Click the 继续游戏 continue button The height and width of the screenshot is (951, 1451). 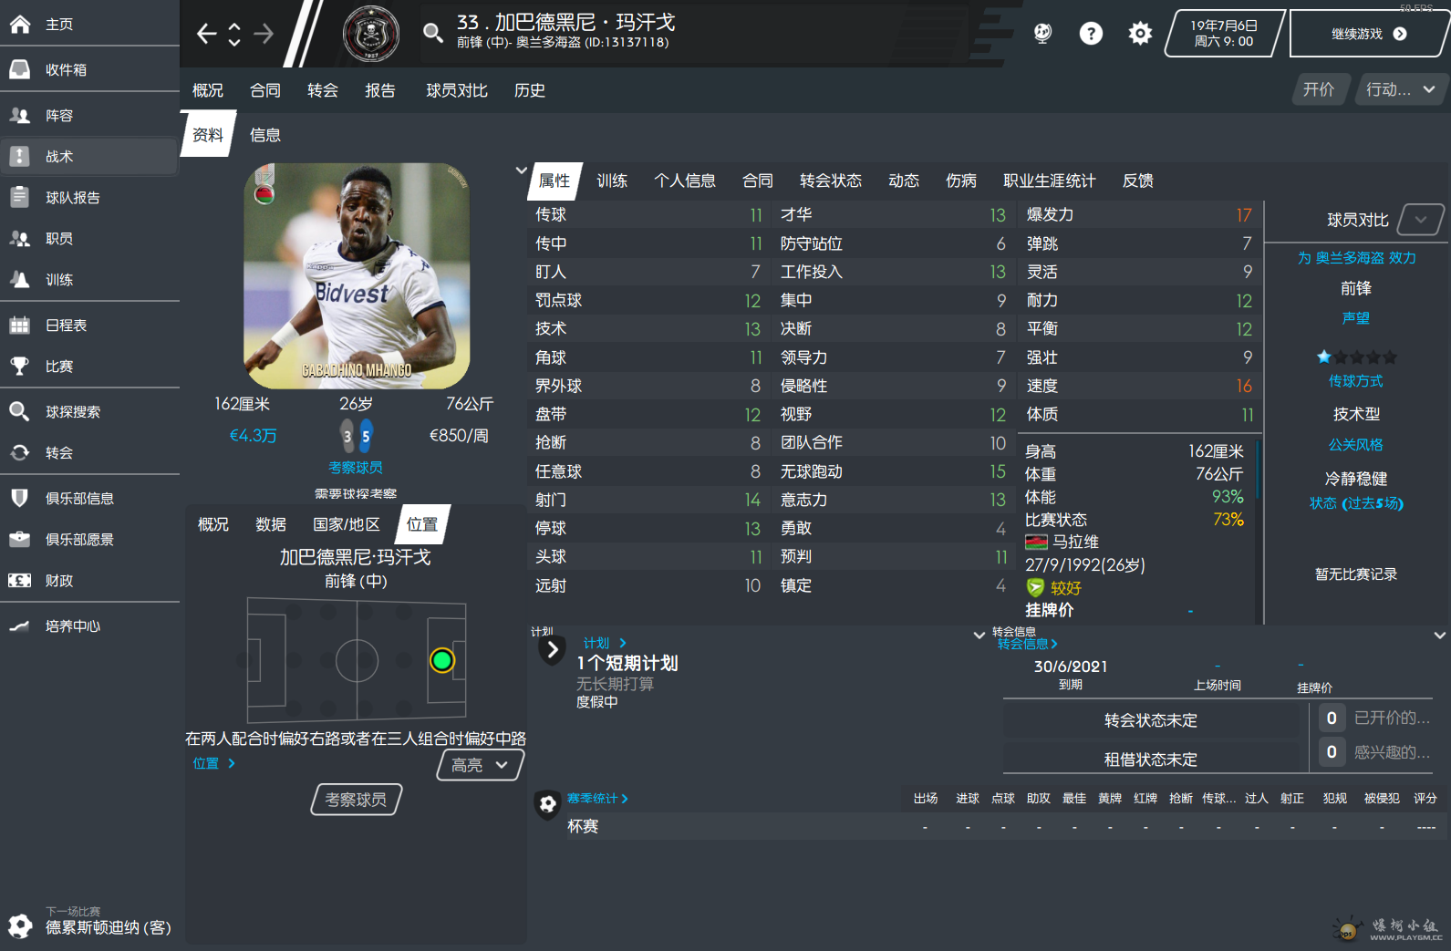(x=1368, y=34)
